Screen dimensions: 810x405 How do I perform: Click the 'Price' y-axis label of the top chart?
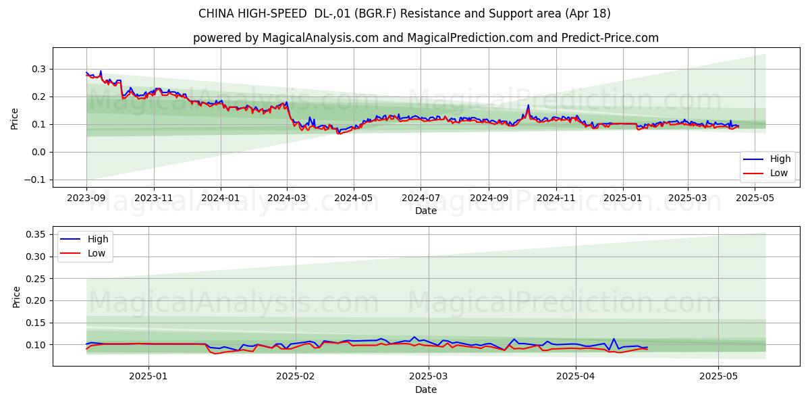(15, 117)
